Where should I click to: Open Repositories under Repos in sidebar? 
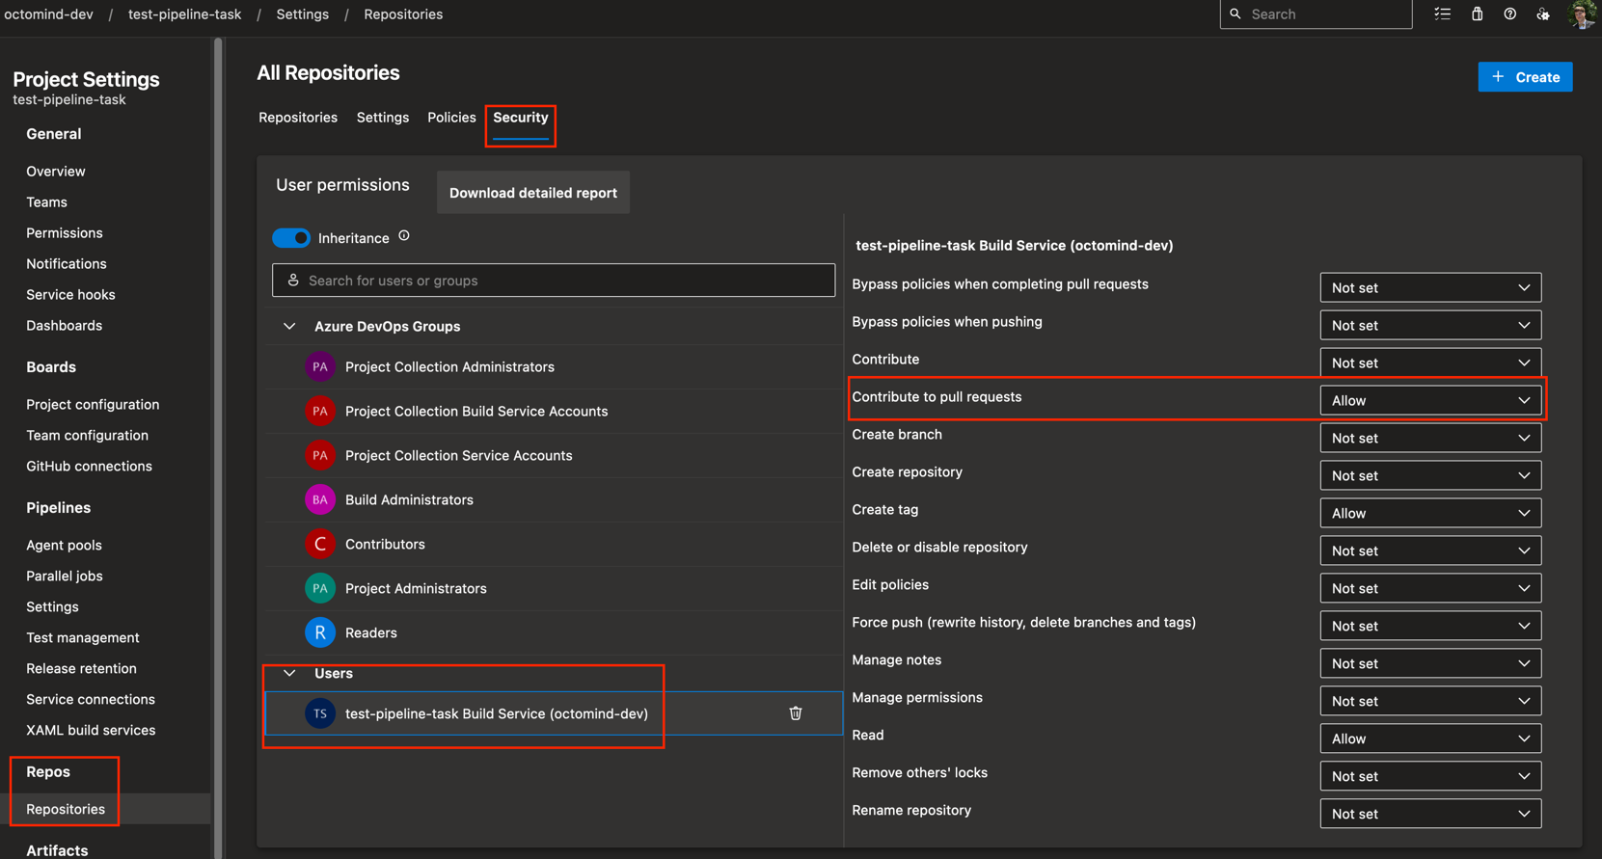click(66, 809)
